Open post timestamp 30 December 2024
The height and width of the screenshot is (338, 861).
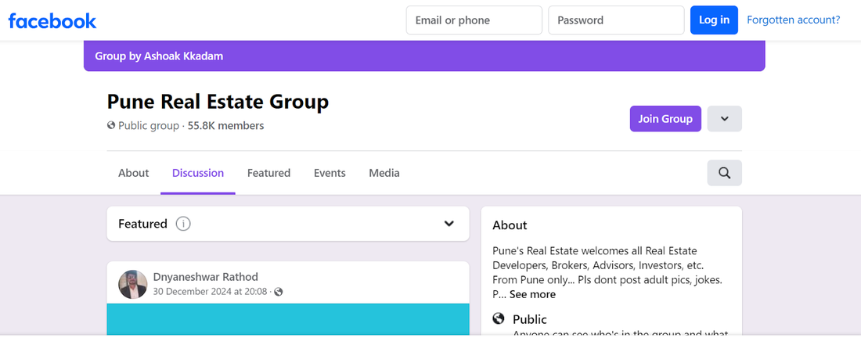click(211, 292)
